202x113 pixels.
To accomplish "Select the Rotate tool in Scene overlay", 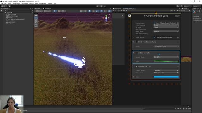I will 36,20.
